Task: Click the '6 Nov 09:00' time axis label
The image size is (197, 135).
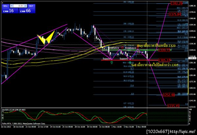Action: click(141, 127)
